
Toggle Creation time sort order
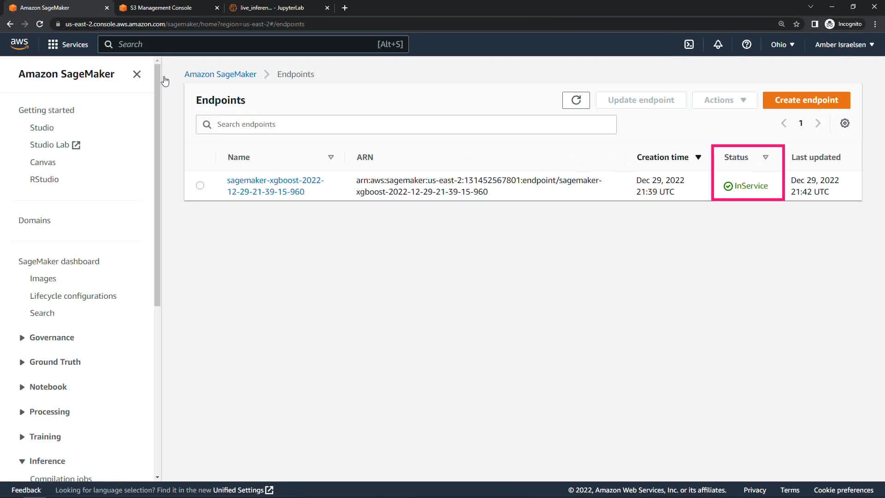coord(698,157)
